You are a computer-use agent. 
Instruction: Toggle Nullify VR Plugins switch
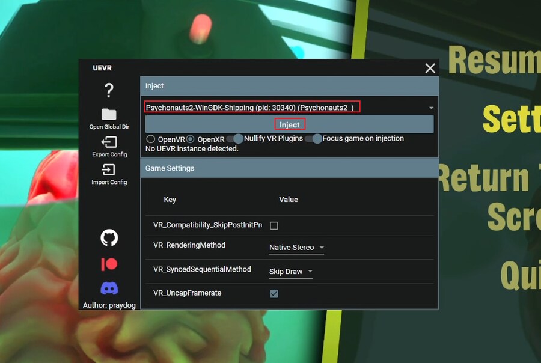pos(235,139)
